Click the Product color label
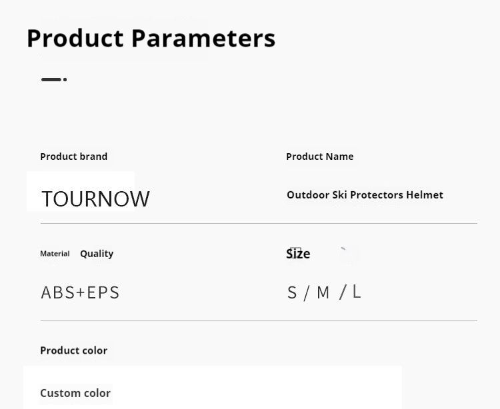 [x=73, y=350]
